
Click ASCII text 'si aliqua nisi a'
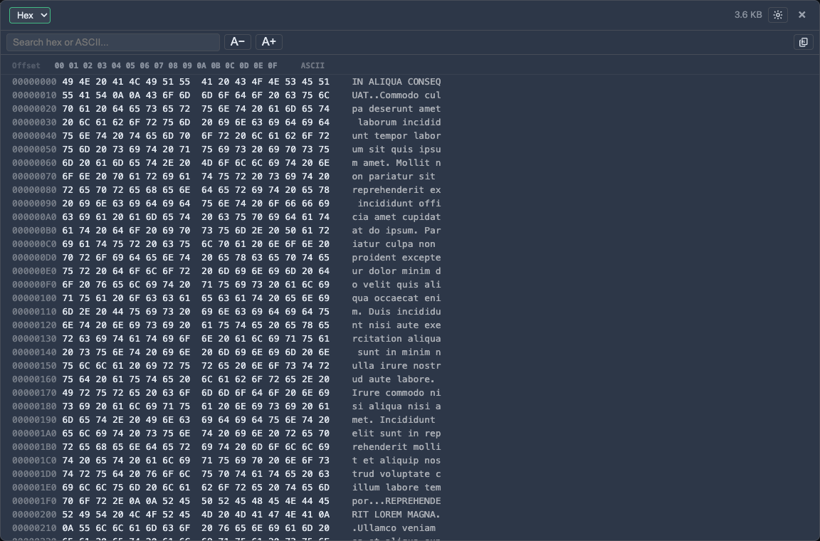tap(396, 406)
